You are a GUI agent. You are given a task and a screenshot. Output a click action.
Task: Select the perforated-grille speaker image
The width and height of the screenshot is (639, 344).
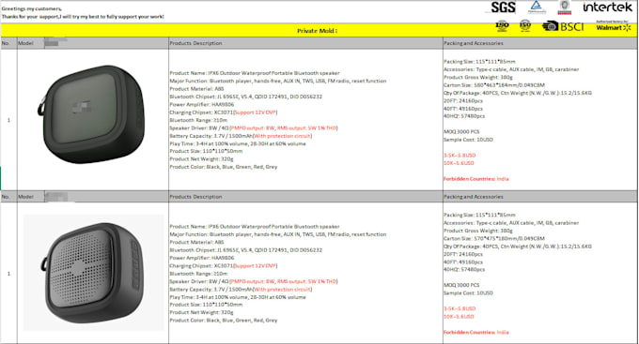coord(93,273)
